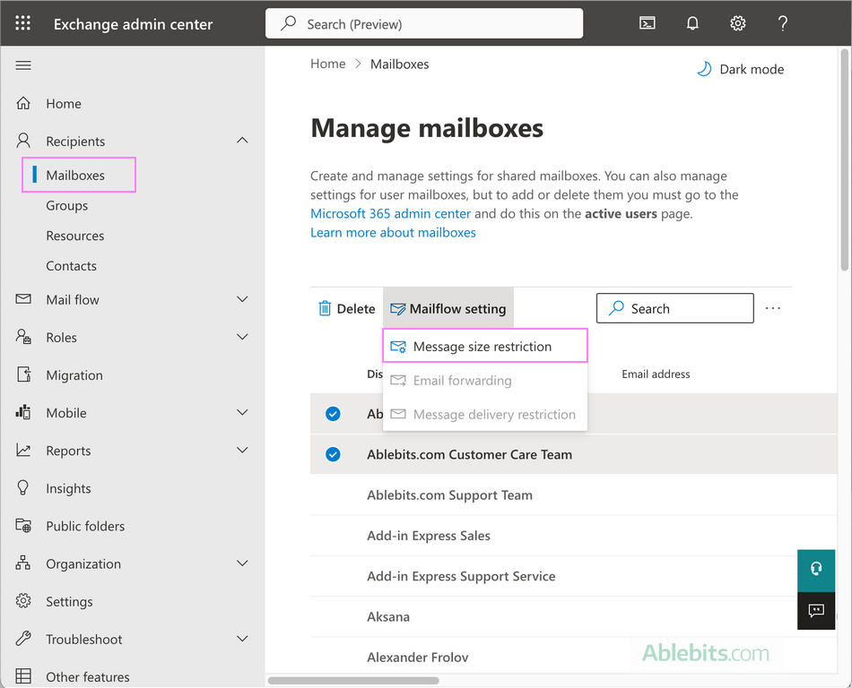Click the Other features grid icon
This screenshot has width=852, height=688.
pos(23,676)
